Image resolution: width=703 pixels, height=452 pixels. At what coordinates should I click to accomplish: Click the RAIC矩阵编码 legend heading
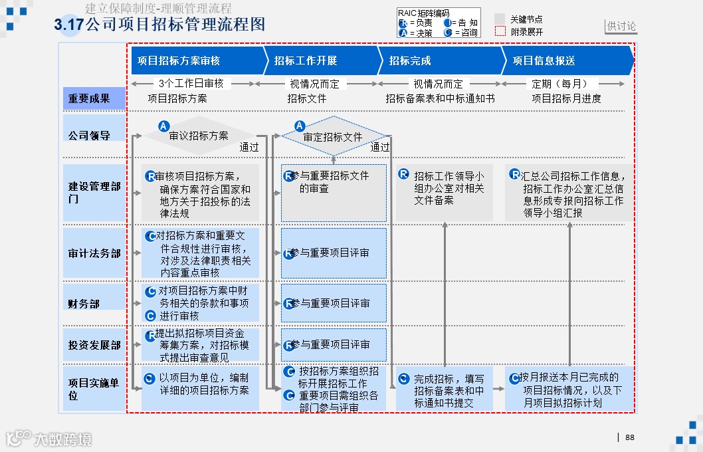click(424, 13)
